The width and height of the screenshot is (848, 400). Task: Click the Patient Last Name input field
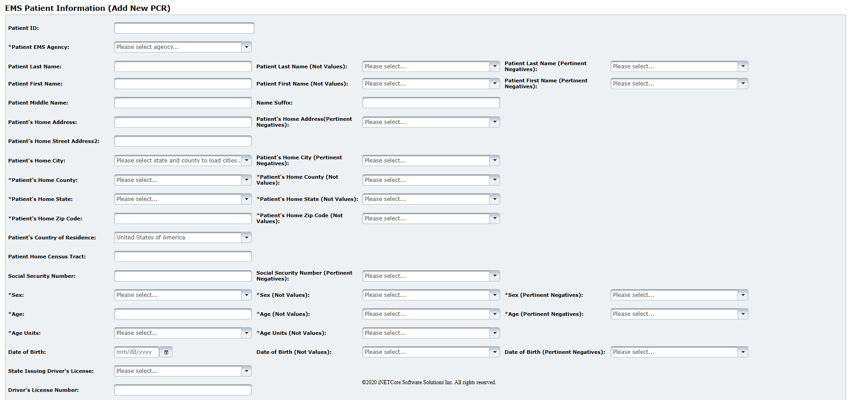pyautogui.click(x=183, y=67)
